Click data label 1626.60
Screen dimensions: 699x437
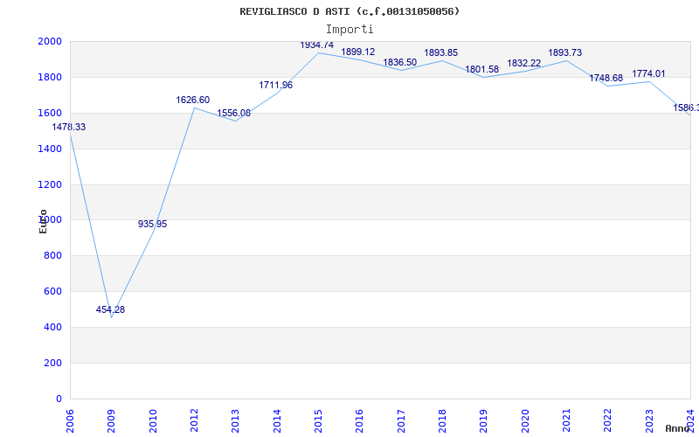[192, 100]
